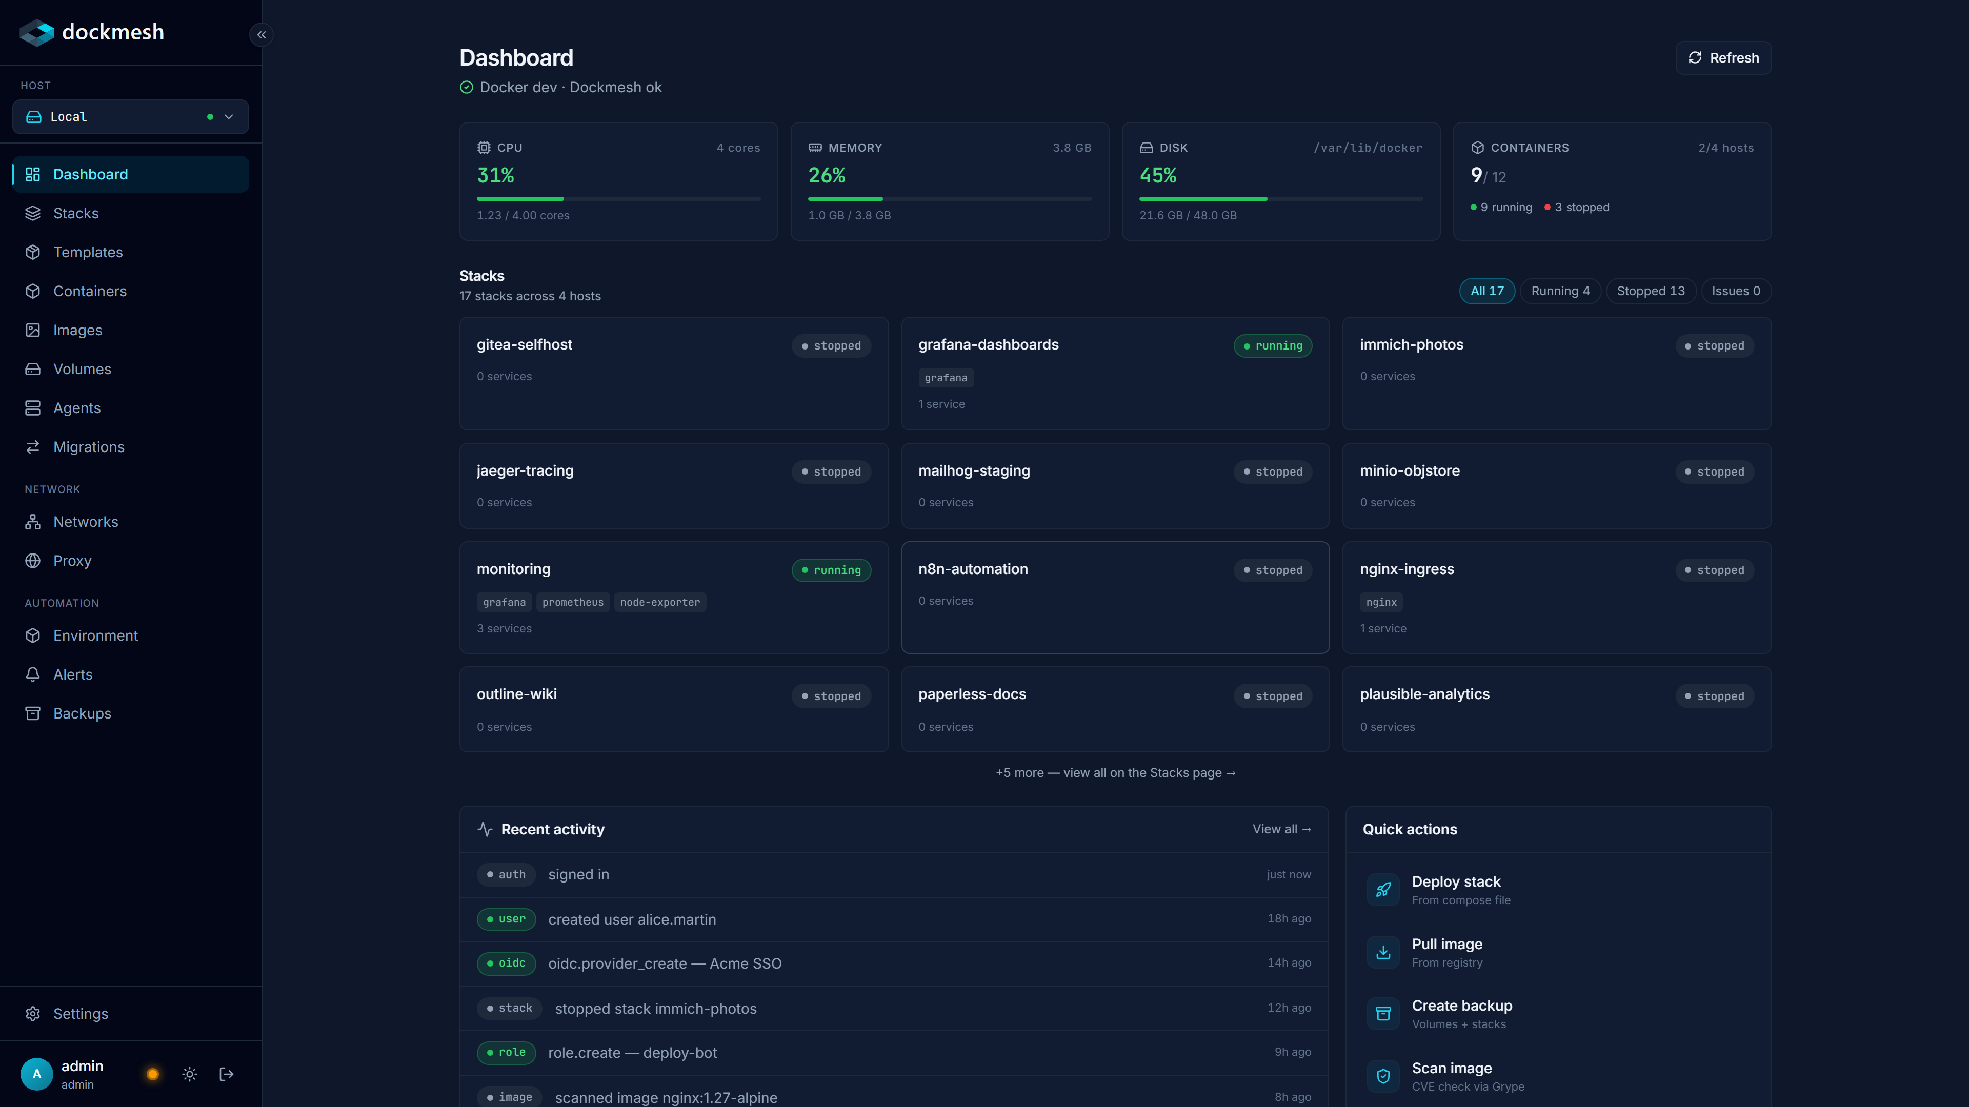
Task: Select the Containers icon in sidebar
Action: pyautogui.click(x=34, y=291)
